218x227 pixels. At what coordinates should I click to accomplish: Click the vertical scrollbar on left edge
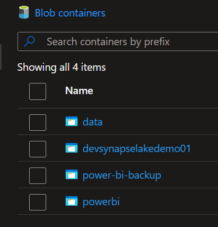[x=1, y=57]
